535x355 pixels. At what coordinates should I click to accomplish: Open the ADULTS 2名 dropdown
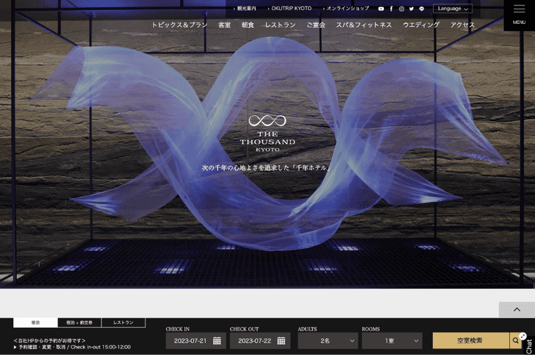(x=328, y=341)
